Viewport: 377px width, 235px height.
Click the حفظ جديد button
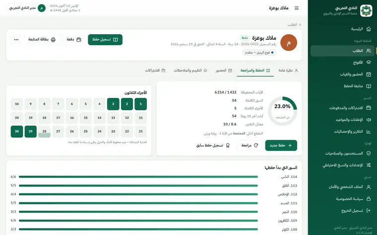(x=281, y=145)
